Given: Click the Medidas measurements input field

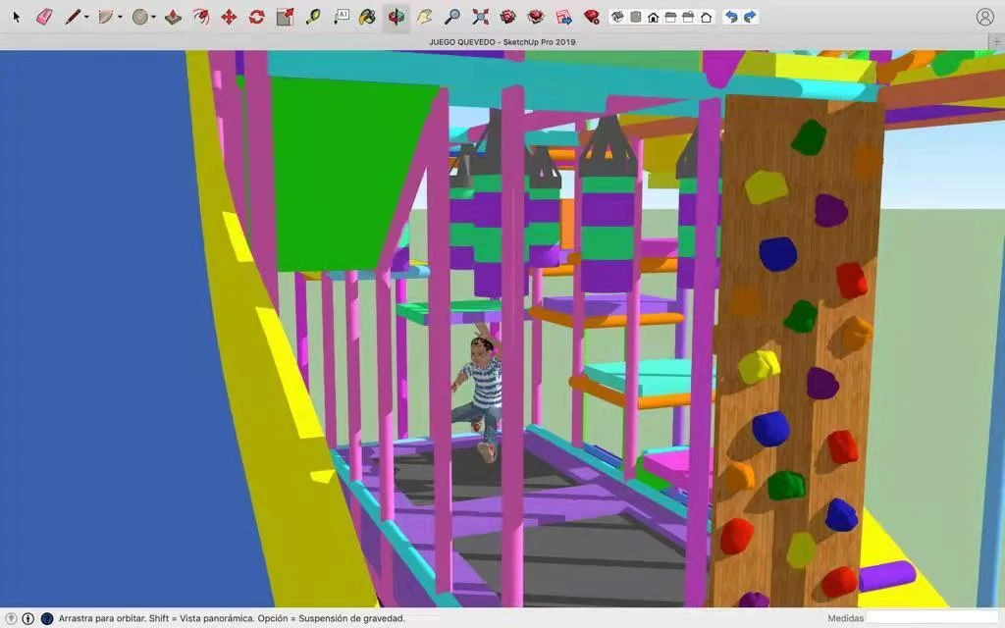Looking at the screenshot, I should 934,618.
